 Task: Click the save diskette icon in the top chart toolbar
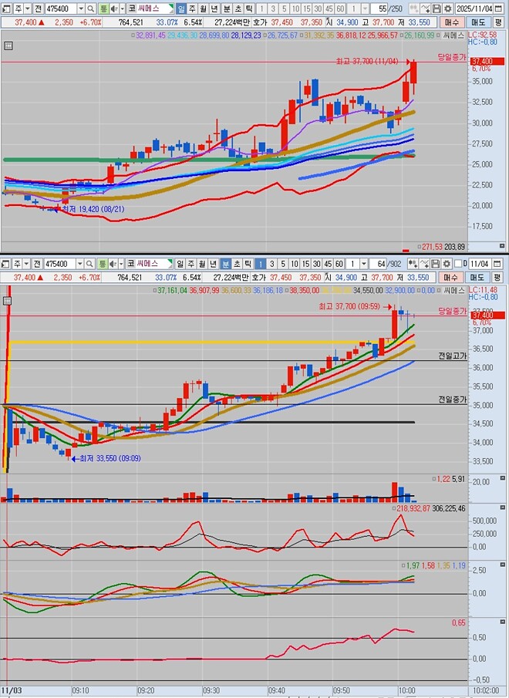point(437,8)
